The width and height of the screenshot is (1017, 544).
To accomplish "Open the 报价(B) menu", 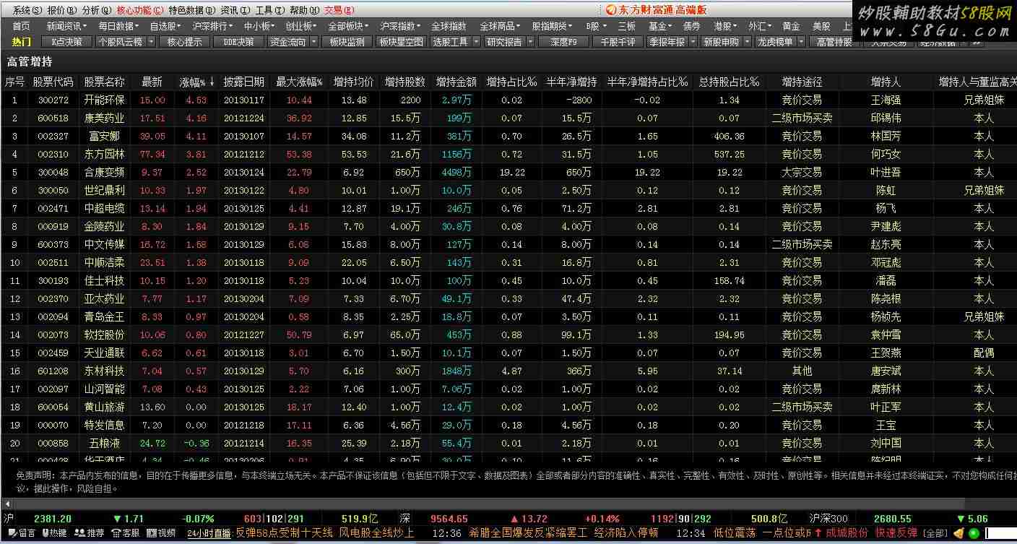I will tap(61, 10).
